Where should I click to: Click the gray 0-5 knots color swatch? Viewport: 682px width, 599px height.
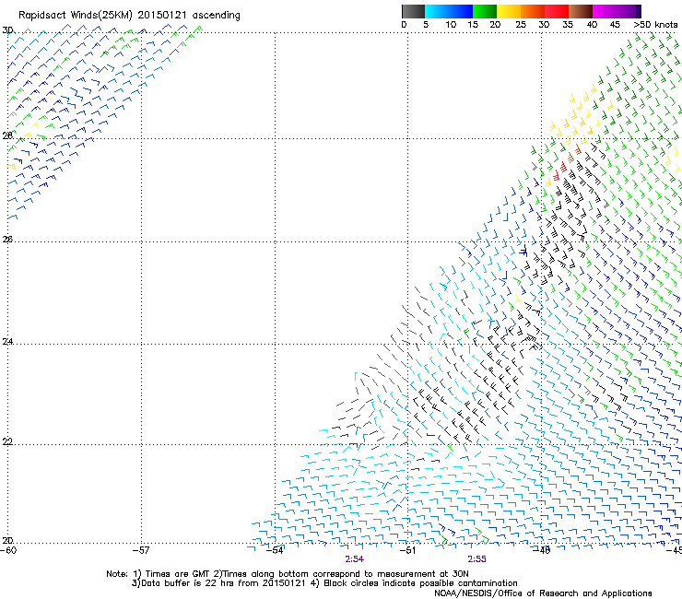[413, 11]
